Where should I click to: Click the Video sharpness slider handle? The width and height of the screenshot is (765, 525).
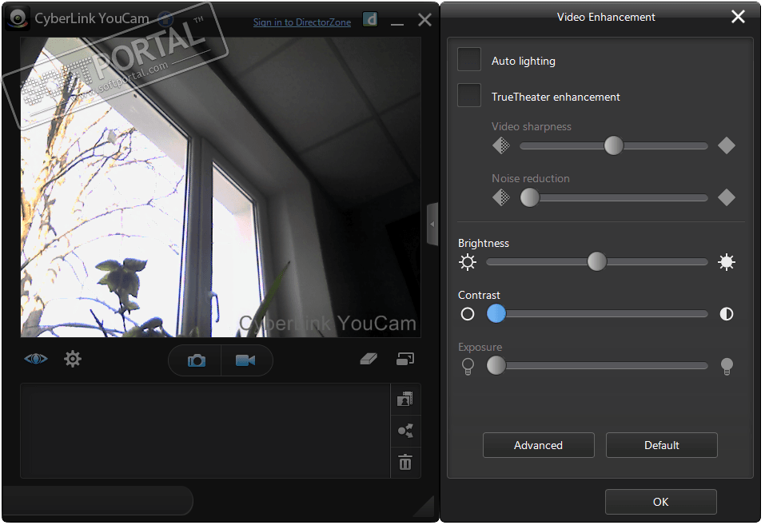coord(613,145)
